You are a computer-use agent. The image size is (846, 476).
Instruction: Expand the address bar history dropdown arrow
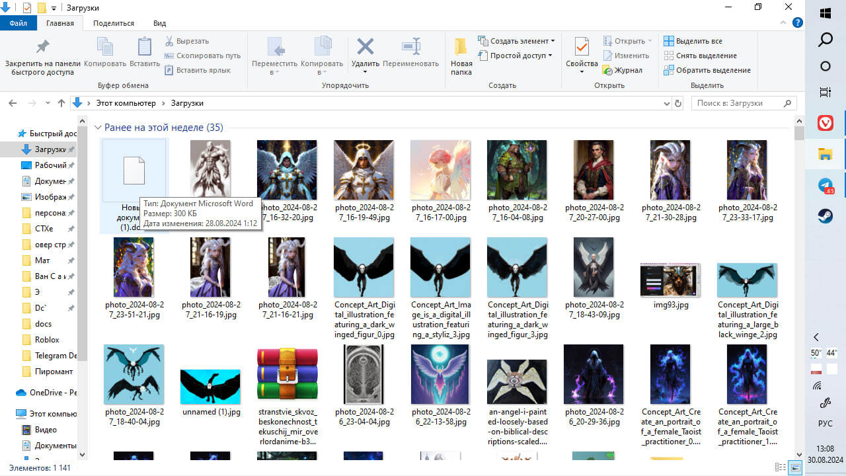pyautogui.click(x=666, y=104)
